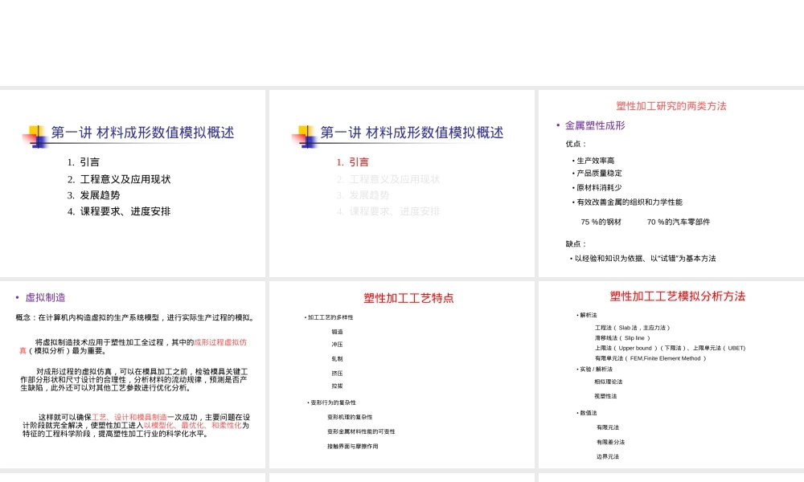Click the text '70 %的汽车零部件'
804x482 pixels.
click(x=679, y=222)
